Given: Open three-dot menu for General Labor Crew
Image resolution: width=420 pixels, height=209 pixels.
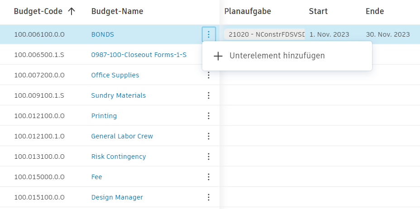Looking at the screenshot, I should (209, 136).
